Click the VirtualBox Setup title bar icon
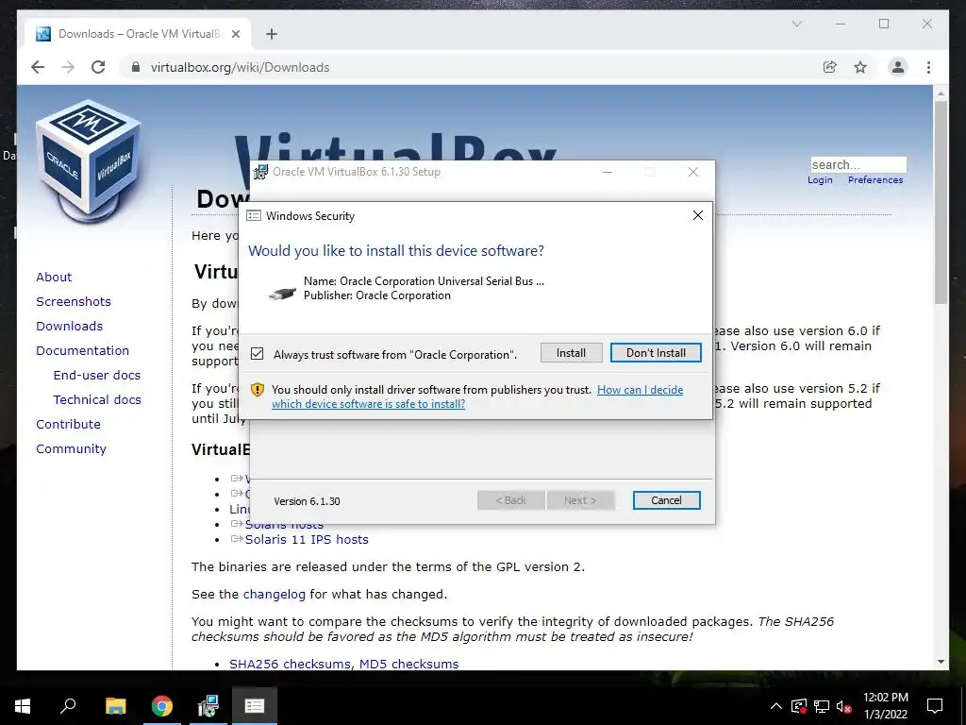Viewport: 966px width, 725px height. coord(261,172)
